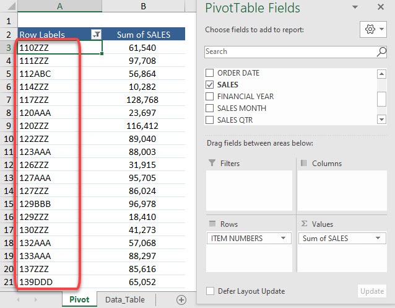This screenshot has height=308, width=395.
Task: Select the sales value 128,768
Action: [144, 100]
